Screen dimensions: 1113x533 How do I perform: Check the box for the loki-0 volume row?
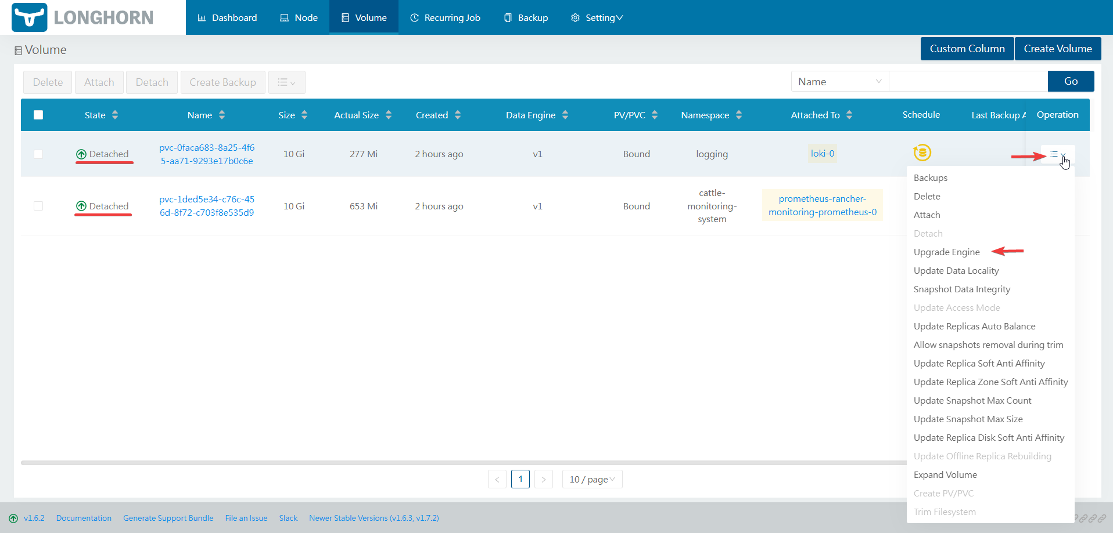click(x=38, y=154)
